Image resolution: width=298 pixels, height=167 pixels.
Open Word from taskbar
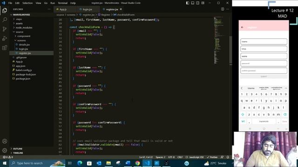(x=128, y=163)
